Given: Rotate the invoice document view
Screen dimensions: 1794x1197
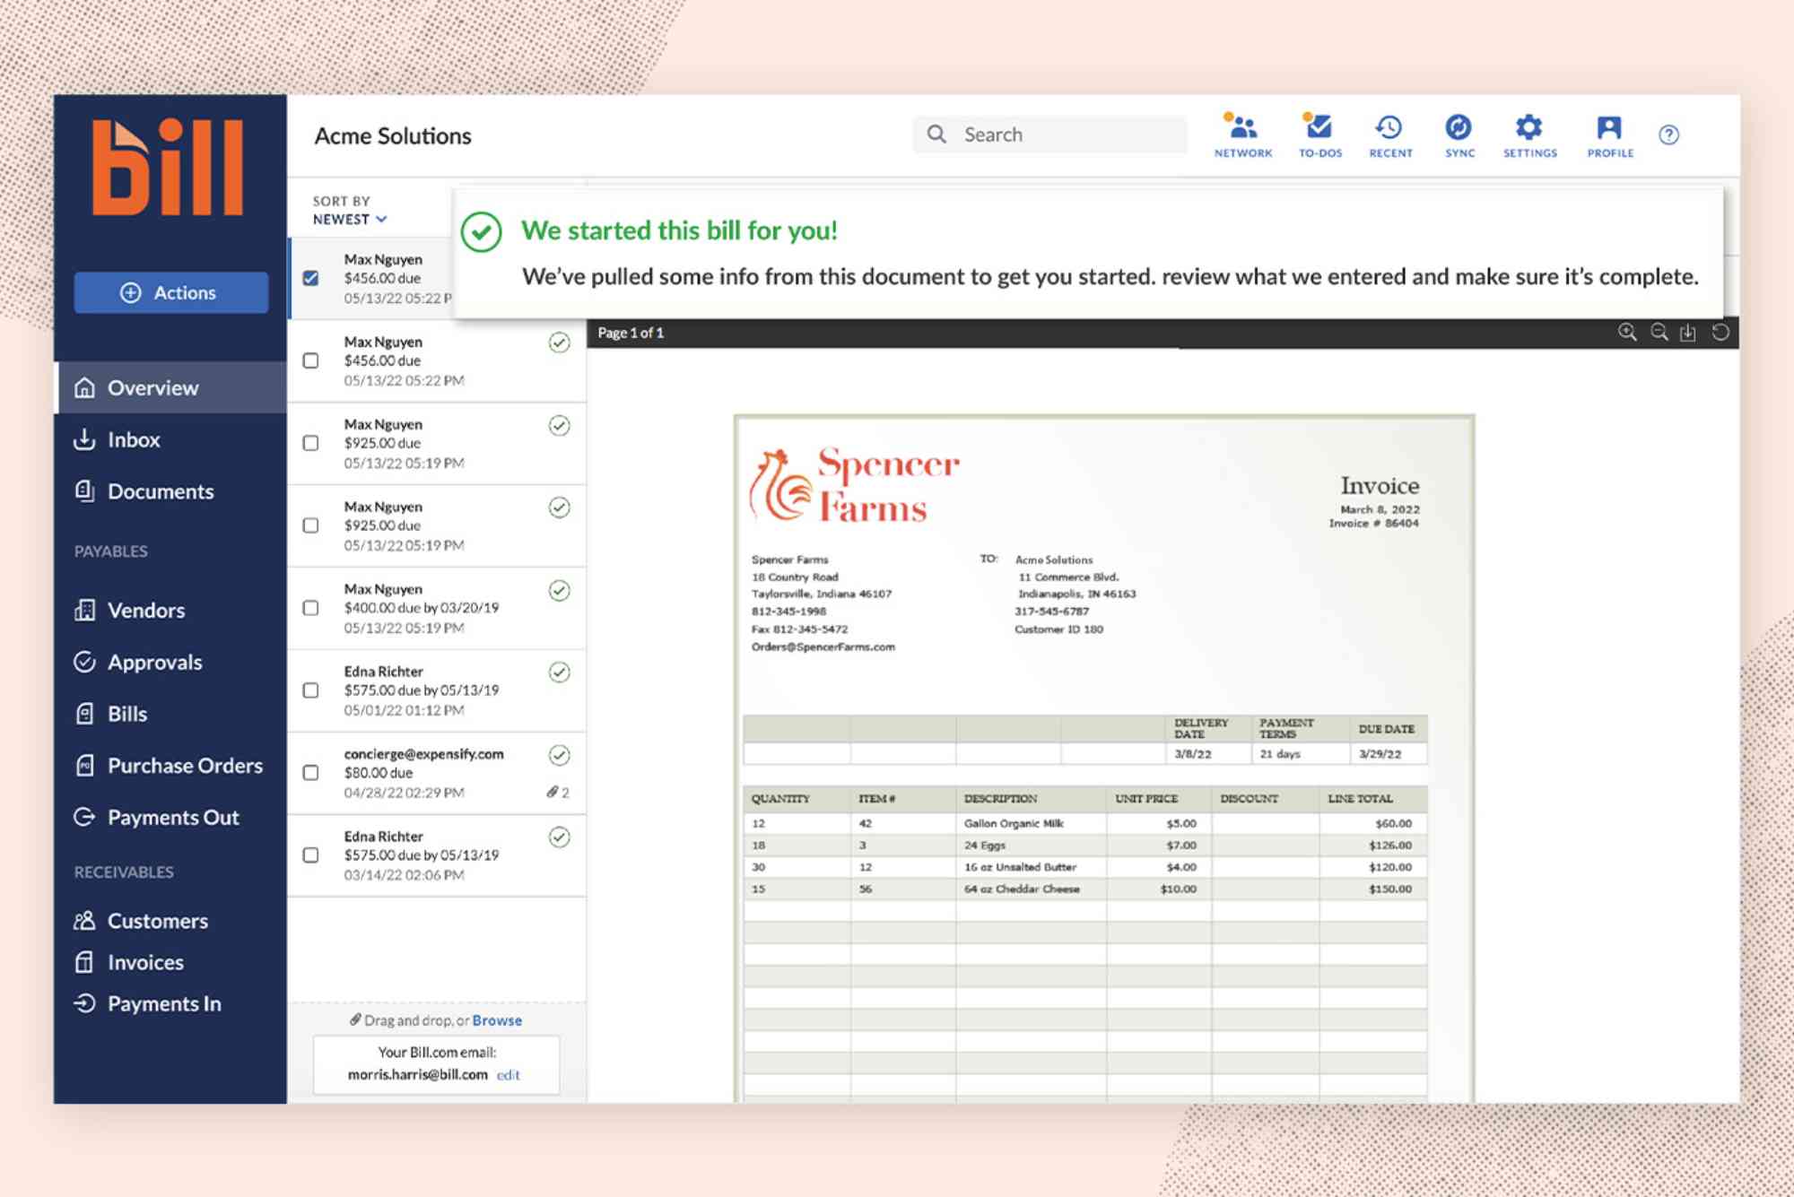Looking at the screenshot, I should coord(1719,332).
